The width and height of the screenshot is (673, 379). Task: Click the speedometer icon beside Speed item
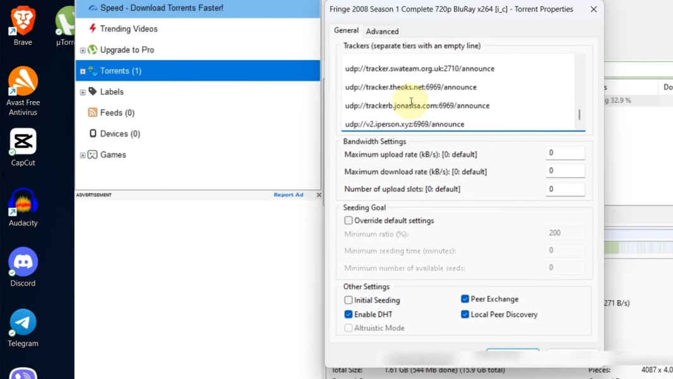(x=93, y=8)
